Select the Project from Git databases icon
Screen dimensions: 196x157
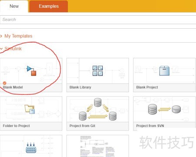pos(98,109)
